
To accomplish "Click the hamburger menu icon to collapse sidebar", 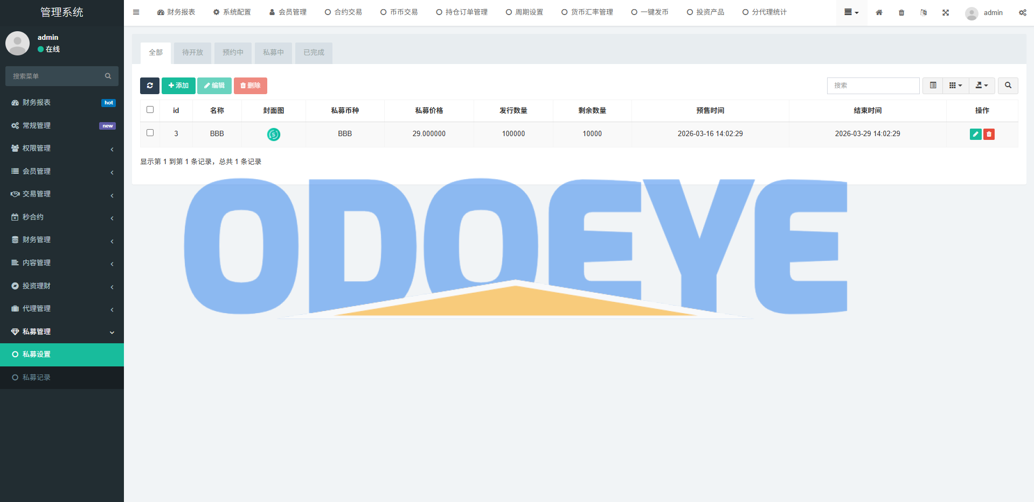I will (x=136, y=12).
